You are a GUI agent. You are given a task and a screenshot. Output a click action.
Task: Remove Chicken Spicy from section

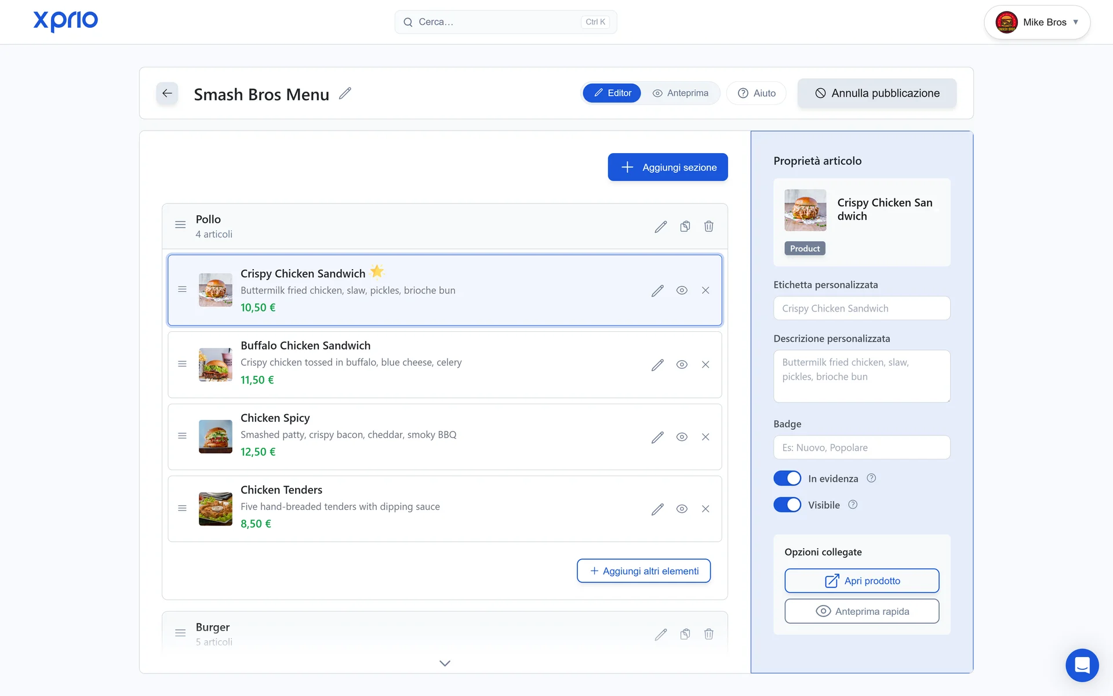[x=705, y=437]
